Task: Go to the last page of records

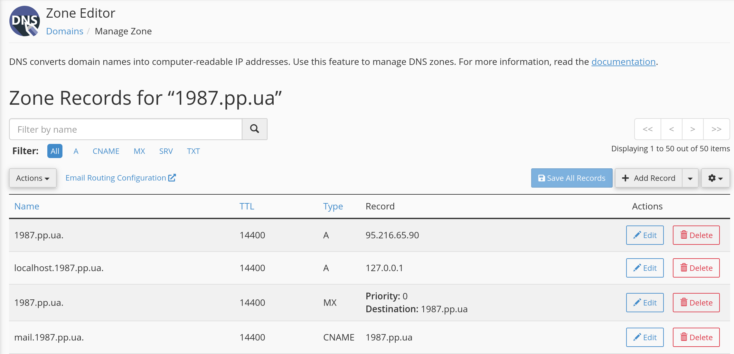Action: click(x=716, y=129)
